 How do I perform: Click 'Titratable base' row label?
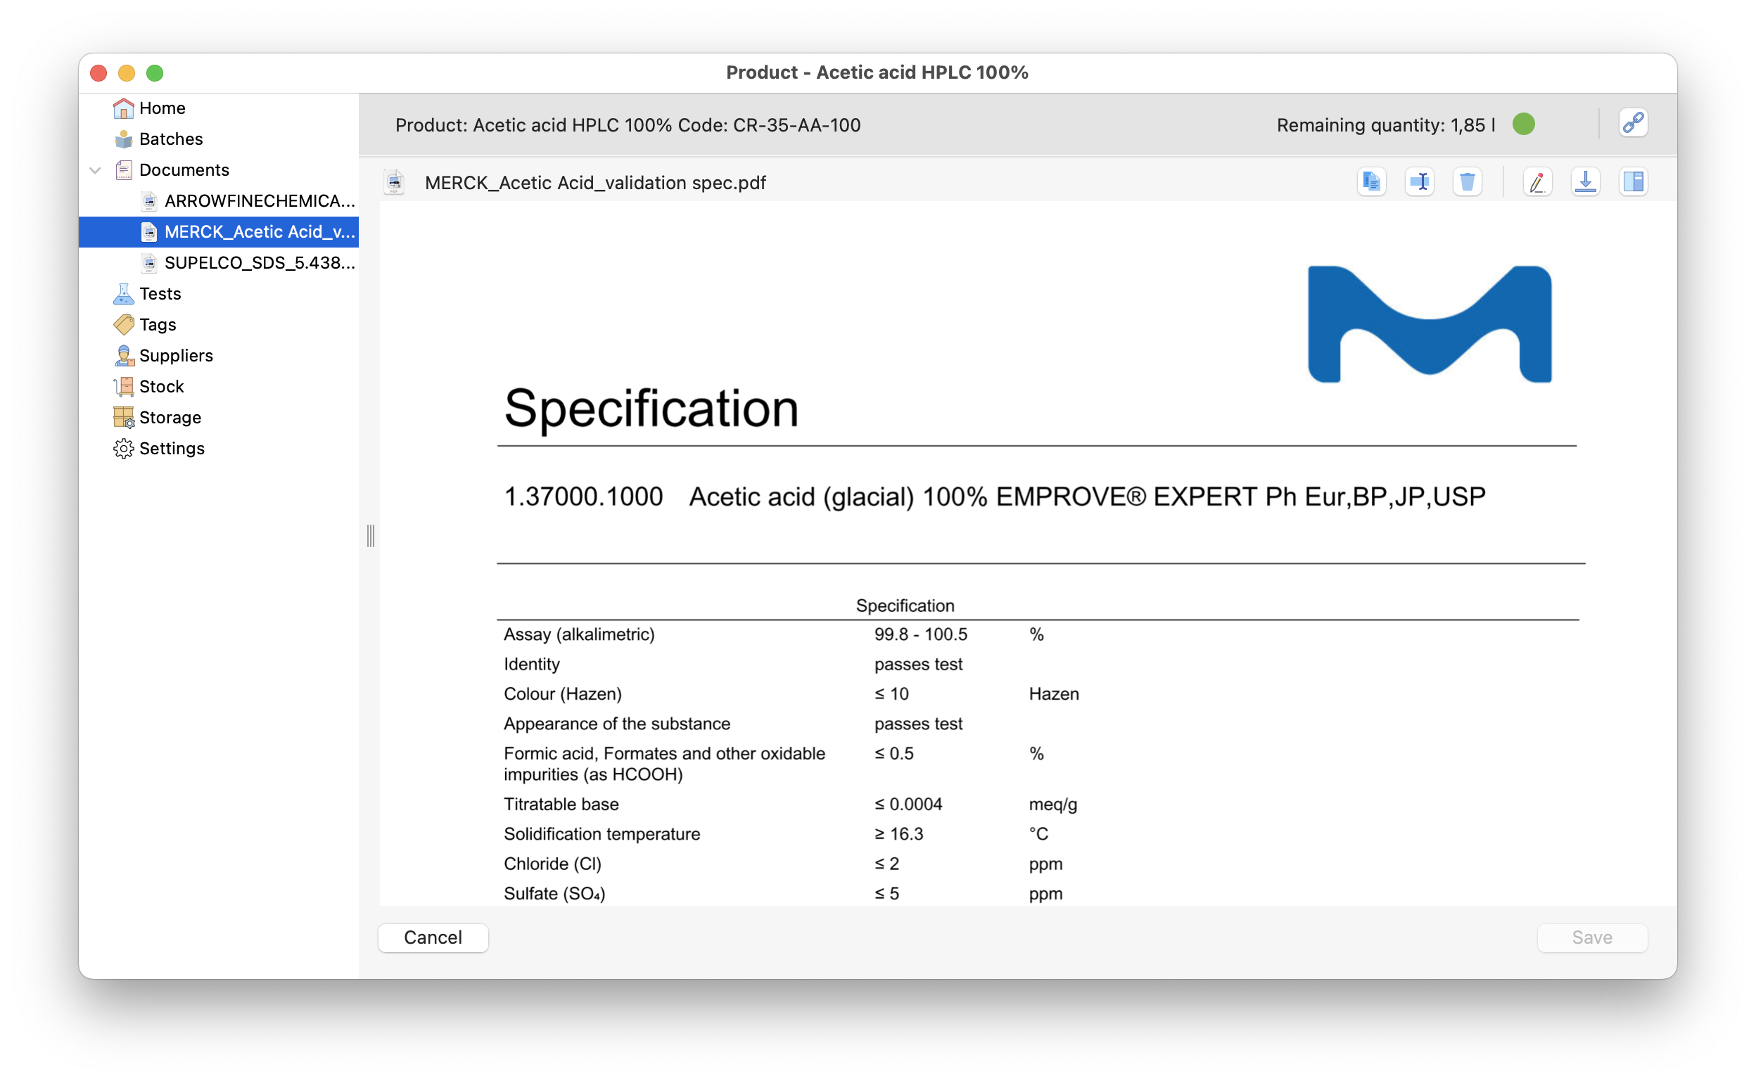pos(561,805)
